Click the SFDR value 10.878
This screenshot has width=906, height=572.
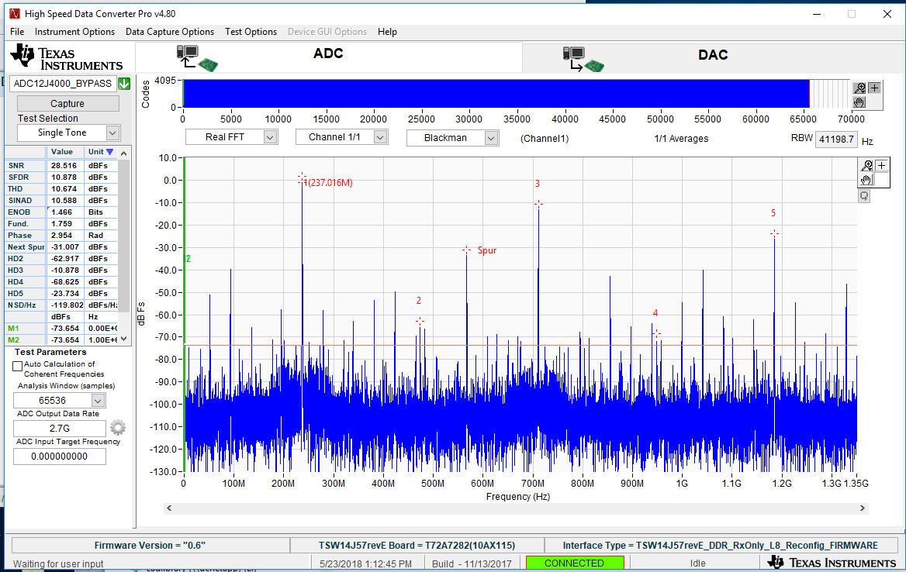click(x=64, y=177)
